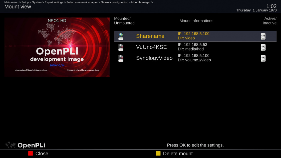Image resolution: width=281 pixels, height=158 pixels.
Task: Click the NFS type icon in VuUno4KSE row
Action: tap(263, 47)
